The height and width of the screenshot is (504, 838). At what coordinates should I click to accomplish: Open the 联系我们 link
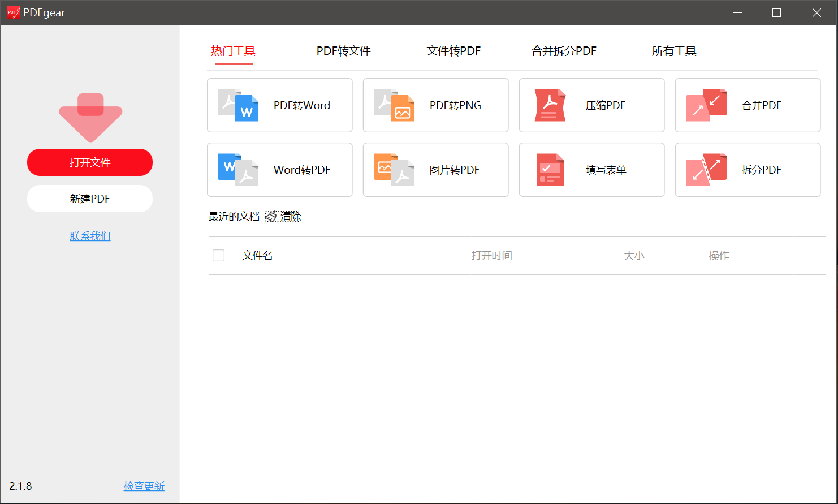[x=89, y=236]
